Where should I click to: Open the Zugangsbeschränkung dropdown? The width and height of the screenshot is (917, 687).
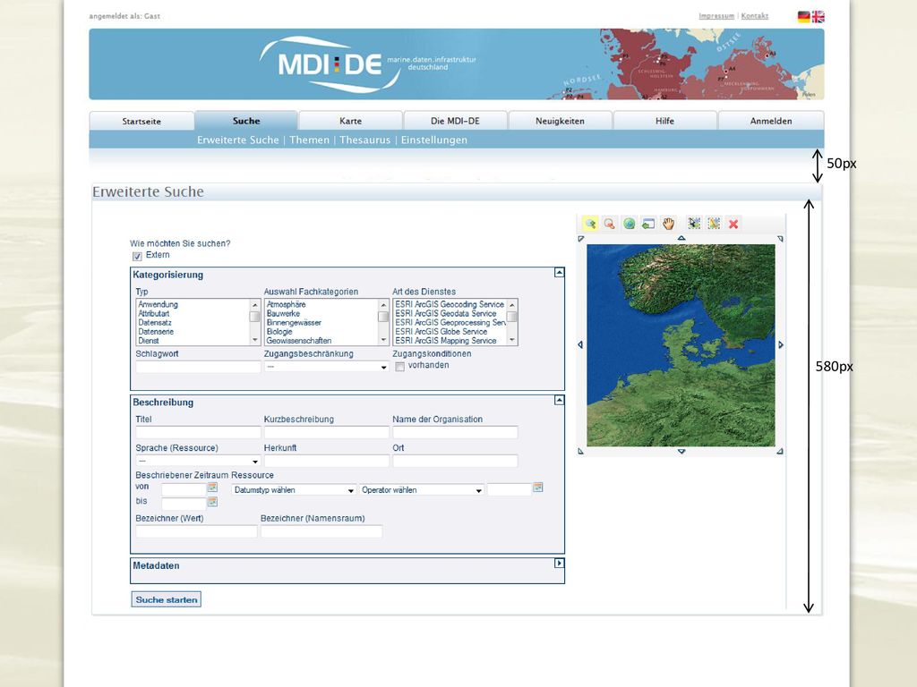pos(326,367)
